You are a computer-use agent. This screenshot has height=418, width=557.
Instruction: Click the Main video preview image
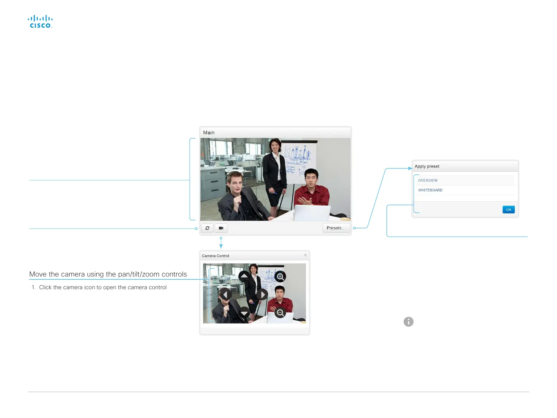click(275, 179)
